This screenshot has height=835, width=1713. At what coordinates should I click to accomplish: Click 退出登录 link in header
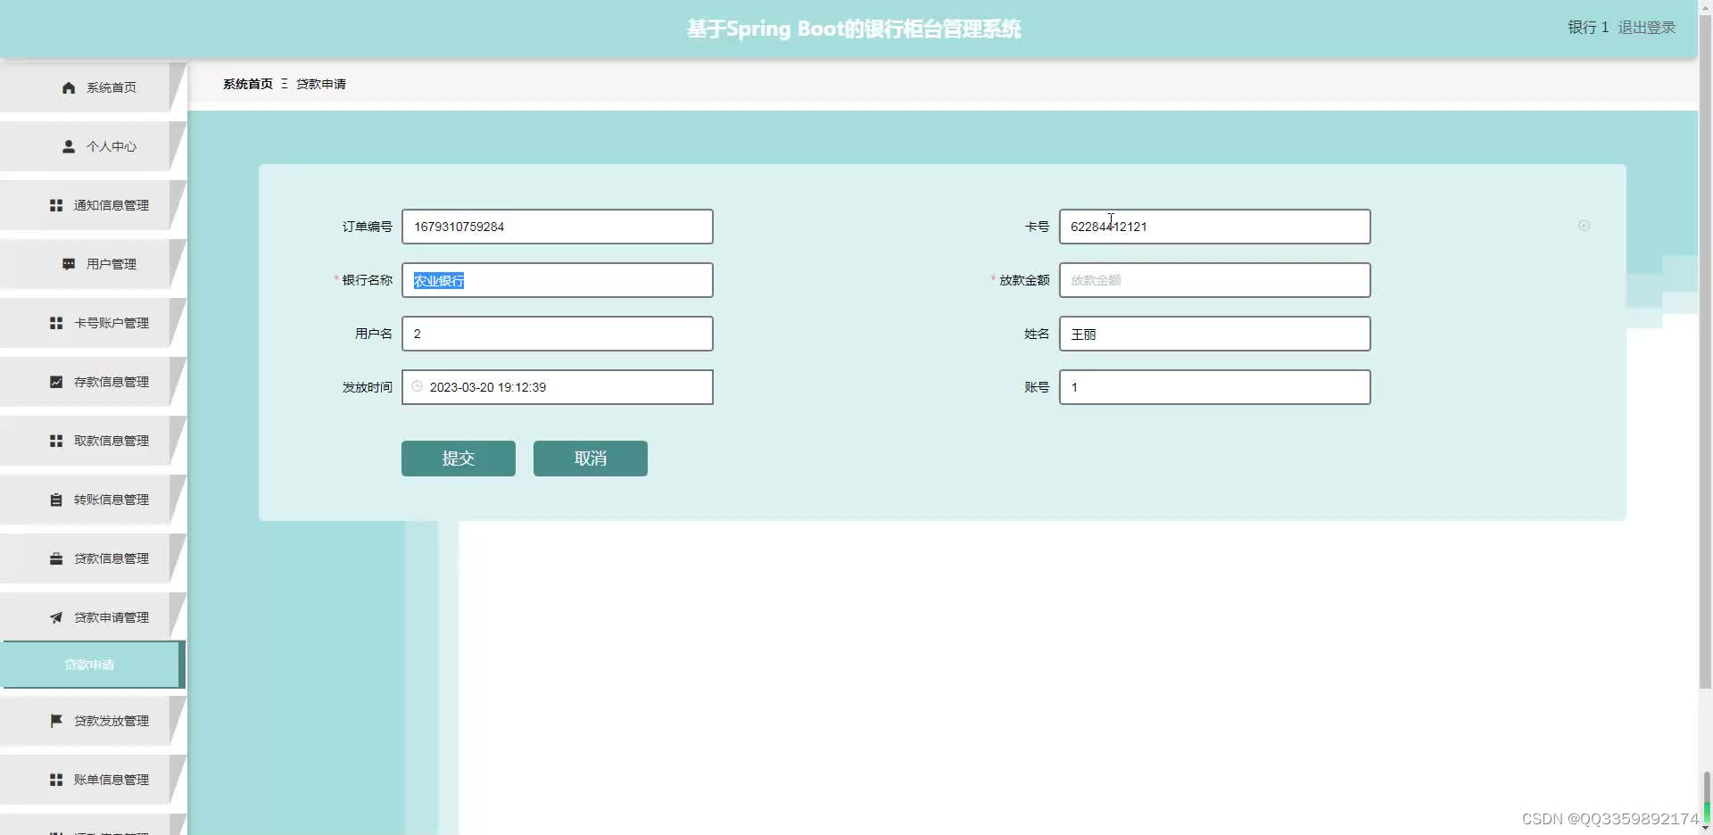click(1647, 28)
